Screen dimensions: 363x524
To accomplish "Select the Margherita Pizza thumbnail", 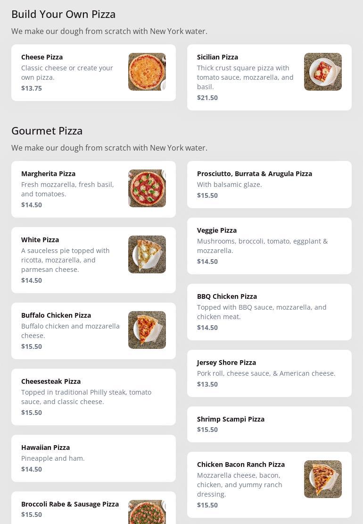I will [147, 188].
